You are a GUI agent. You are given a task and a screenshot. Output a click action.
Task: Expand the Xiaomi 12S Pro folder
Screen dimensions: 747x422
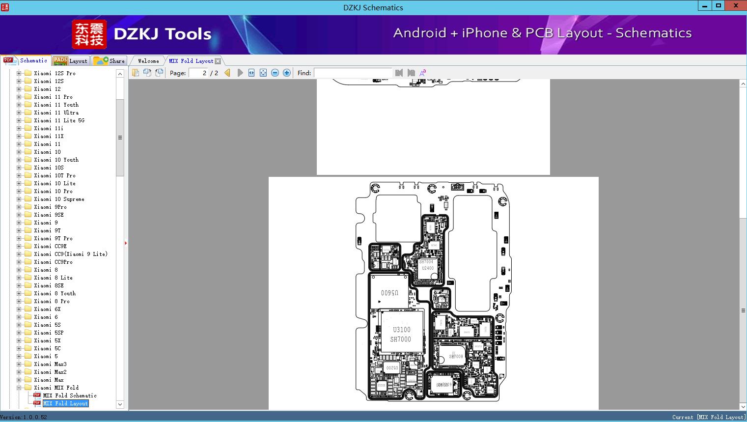19,73
